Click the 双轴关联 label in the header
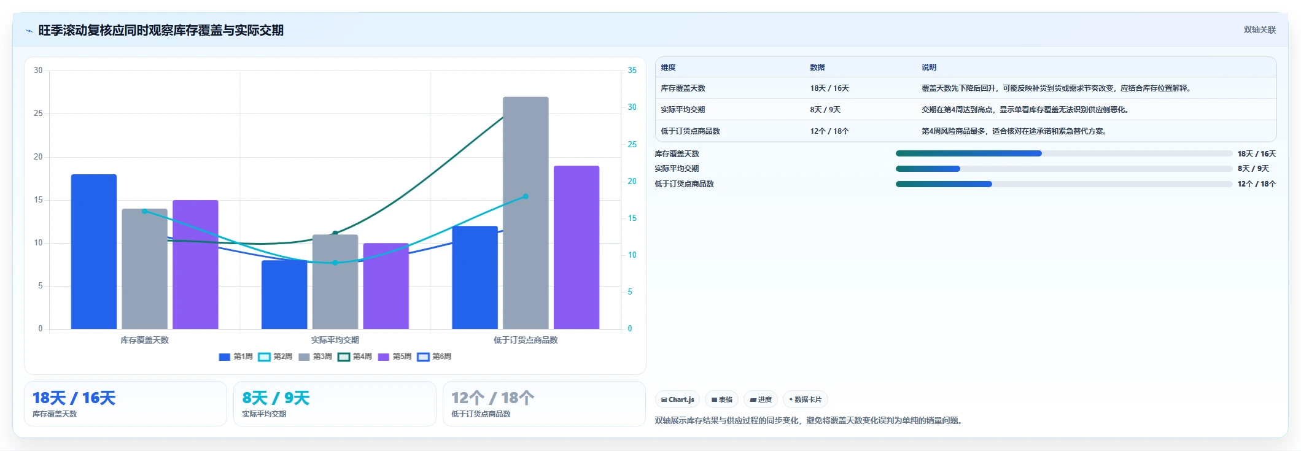This screenshot has width=1301, height=451. (1260, 29)
